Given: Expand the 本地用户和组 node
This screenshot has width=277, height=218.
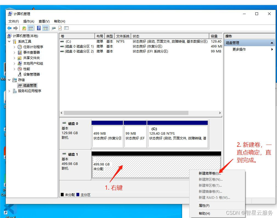Looking at the screenshot, I should (x=15, y=64).
